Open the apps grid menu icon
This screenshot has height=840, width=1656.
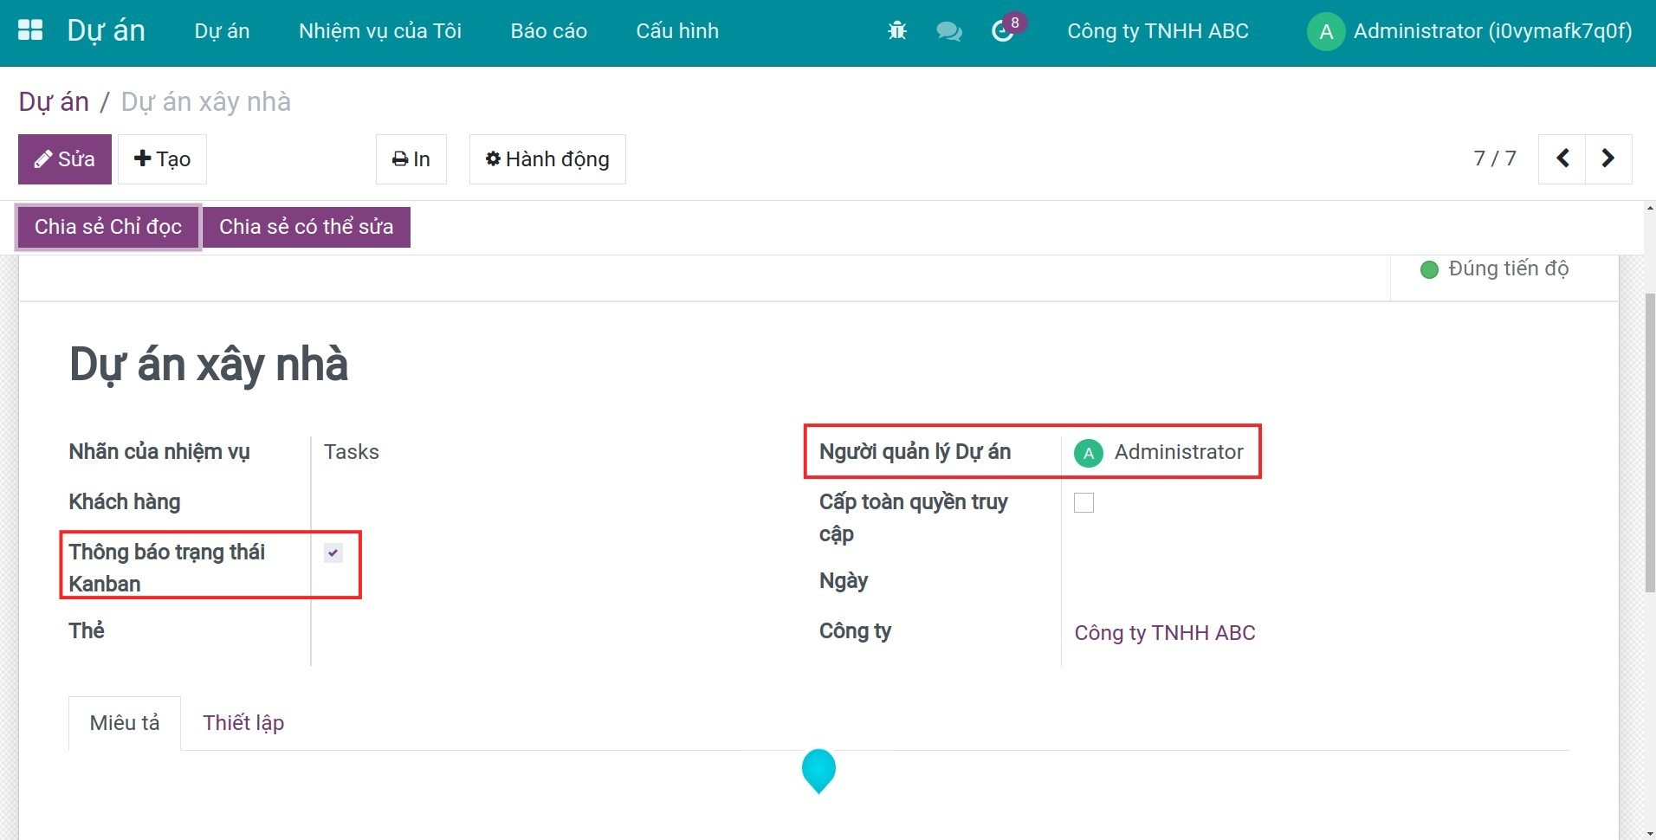point(30,30)
